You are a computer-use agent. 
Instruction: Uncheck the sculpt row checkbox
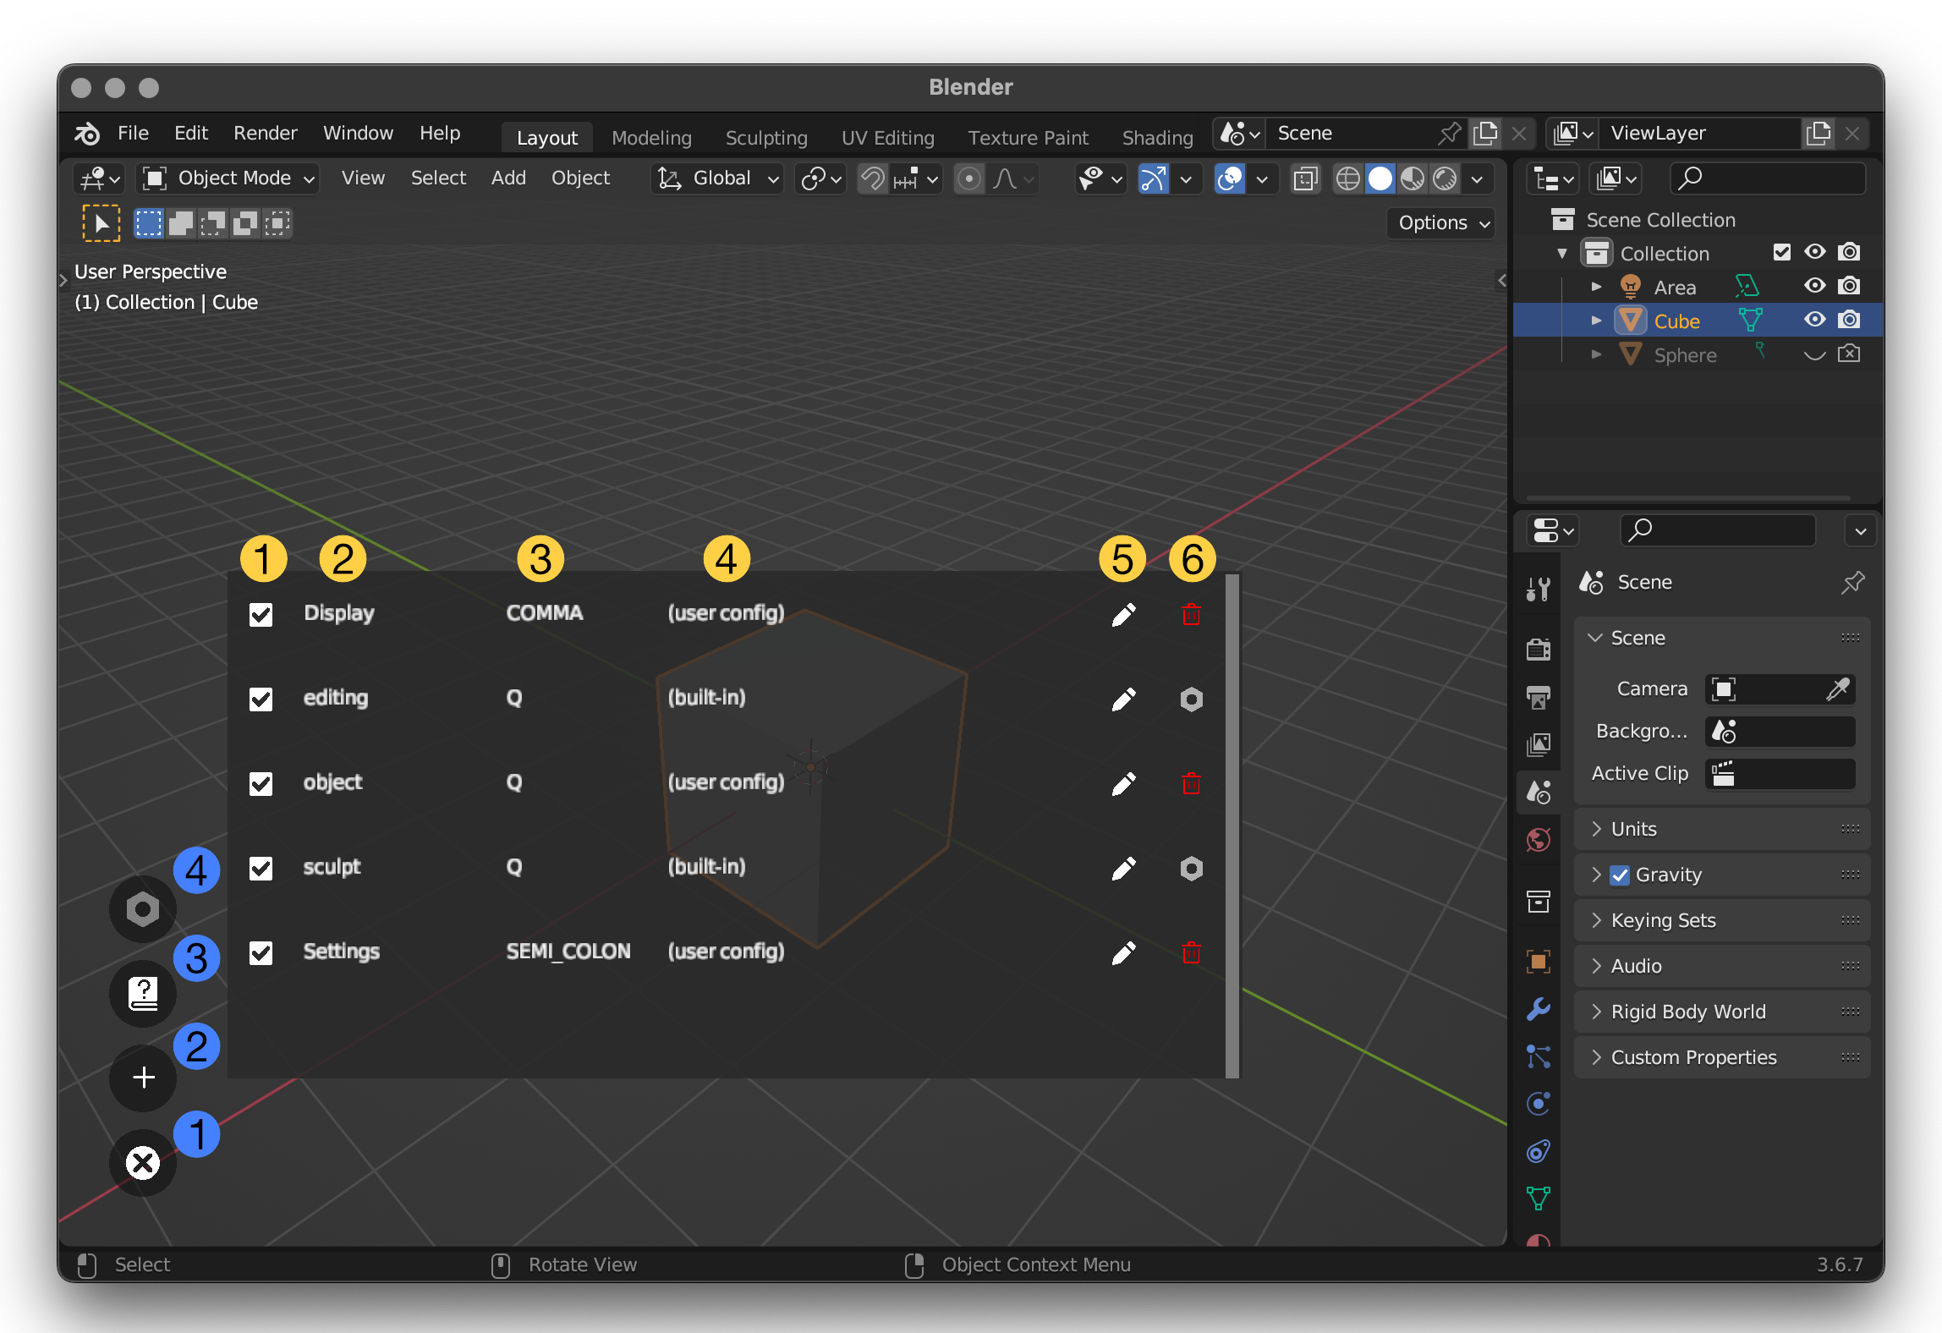tap(261, 869)
